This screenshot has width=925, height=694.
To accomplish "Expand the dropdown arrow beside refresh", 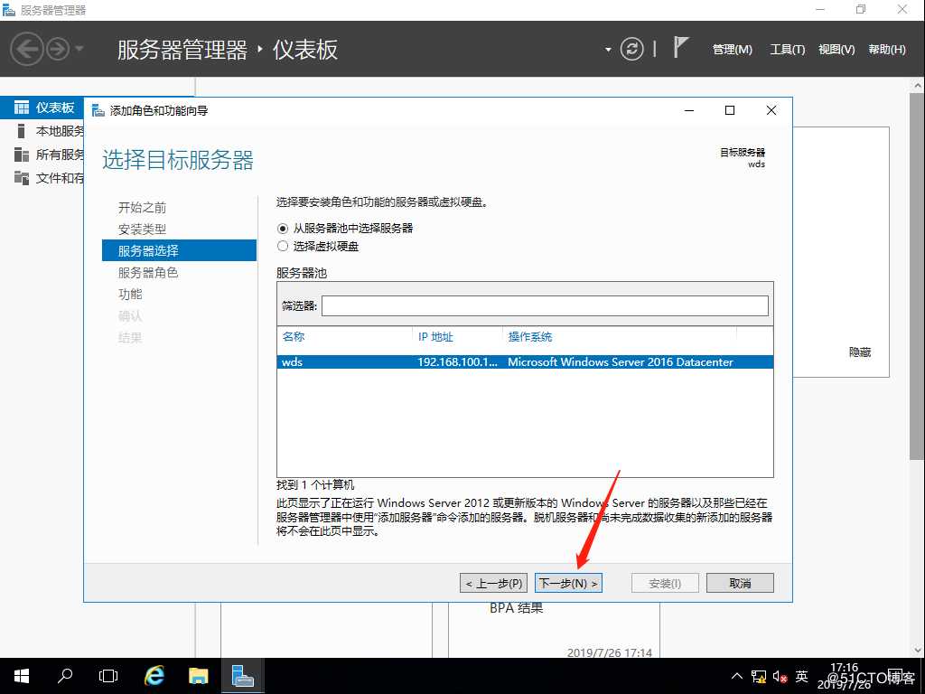I will click(x=608, y=50).
